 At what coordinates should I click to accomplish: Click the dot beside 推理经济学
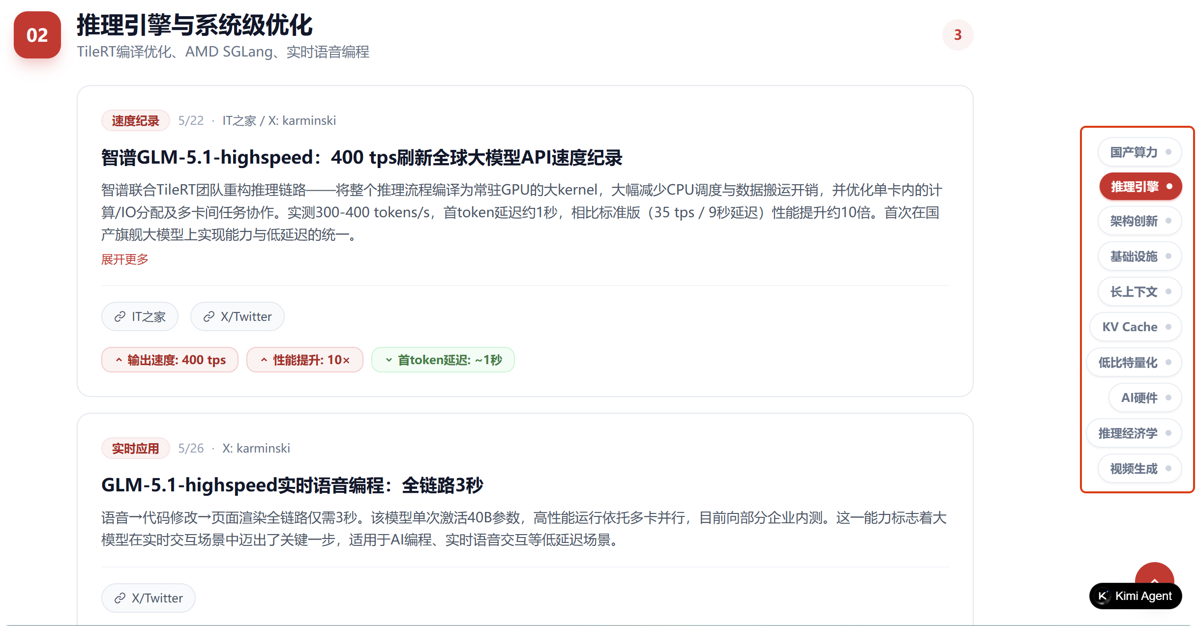tap(1168, 433)
